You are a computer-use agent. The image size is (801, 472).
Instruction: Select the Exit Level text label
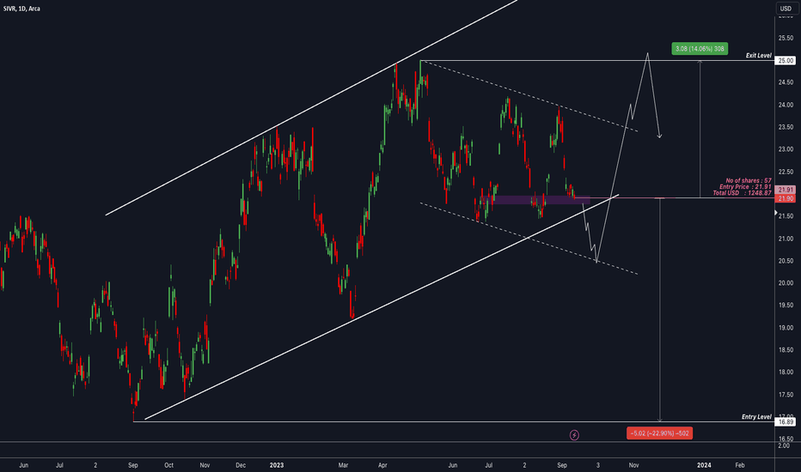(x=759, y=56)
